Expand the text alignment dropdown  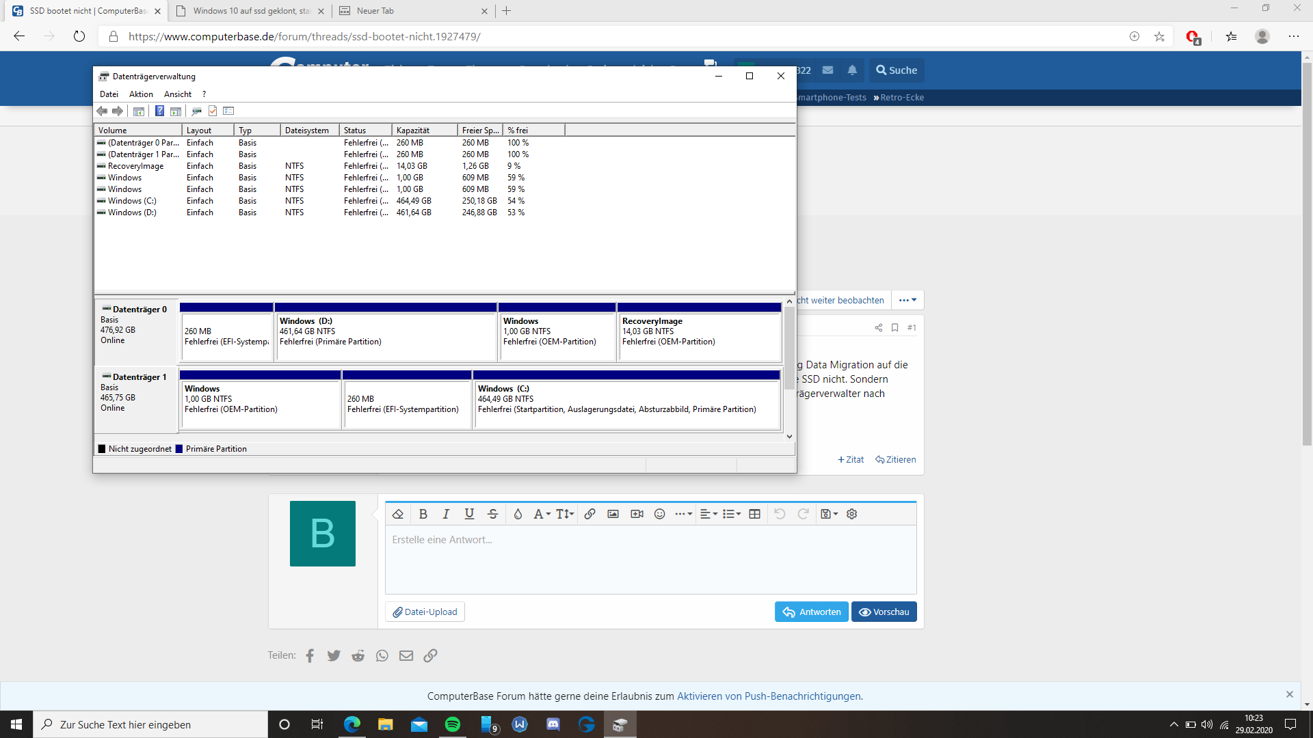[708, 514]
